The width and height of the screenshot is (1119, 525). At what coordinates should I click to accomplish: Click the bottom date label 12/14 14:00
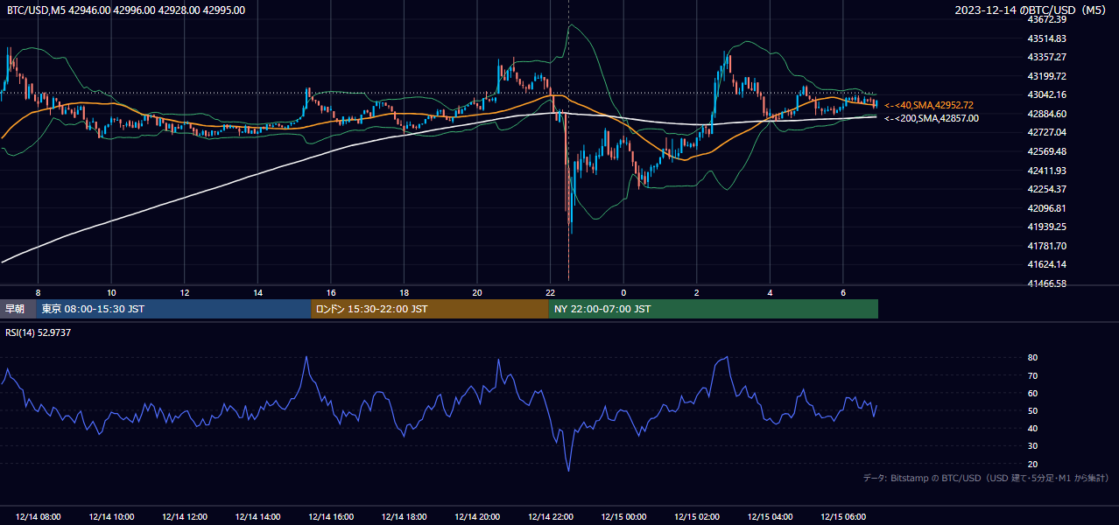coord(257,517)
